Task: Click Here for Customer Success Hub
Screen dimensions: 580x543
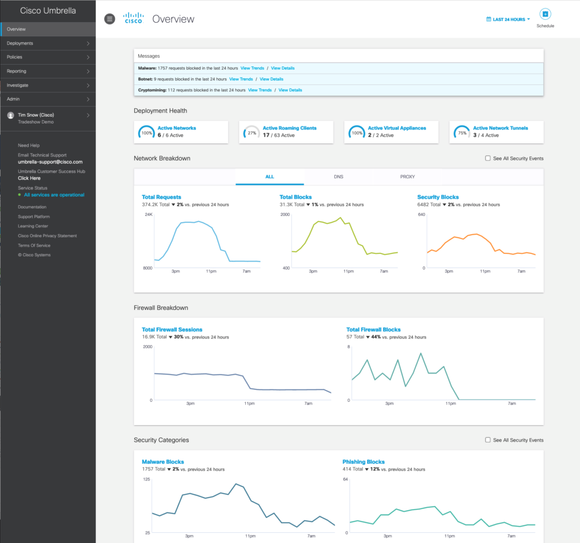Action: [29, 178]
